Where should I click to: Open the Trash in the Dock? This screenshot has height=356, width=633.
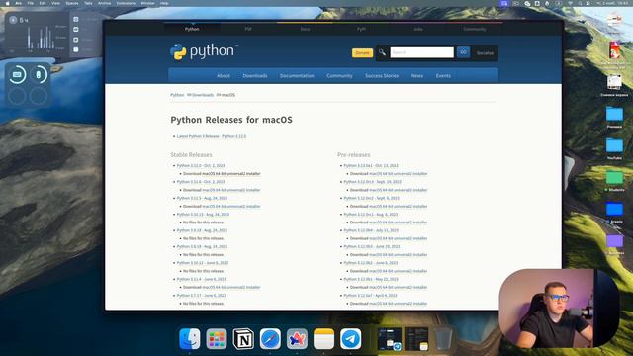[x=443, y=339]
